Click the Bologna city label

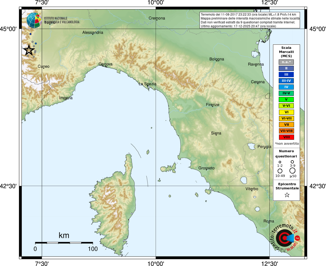[217, 59]
